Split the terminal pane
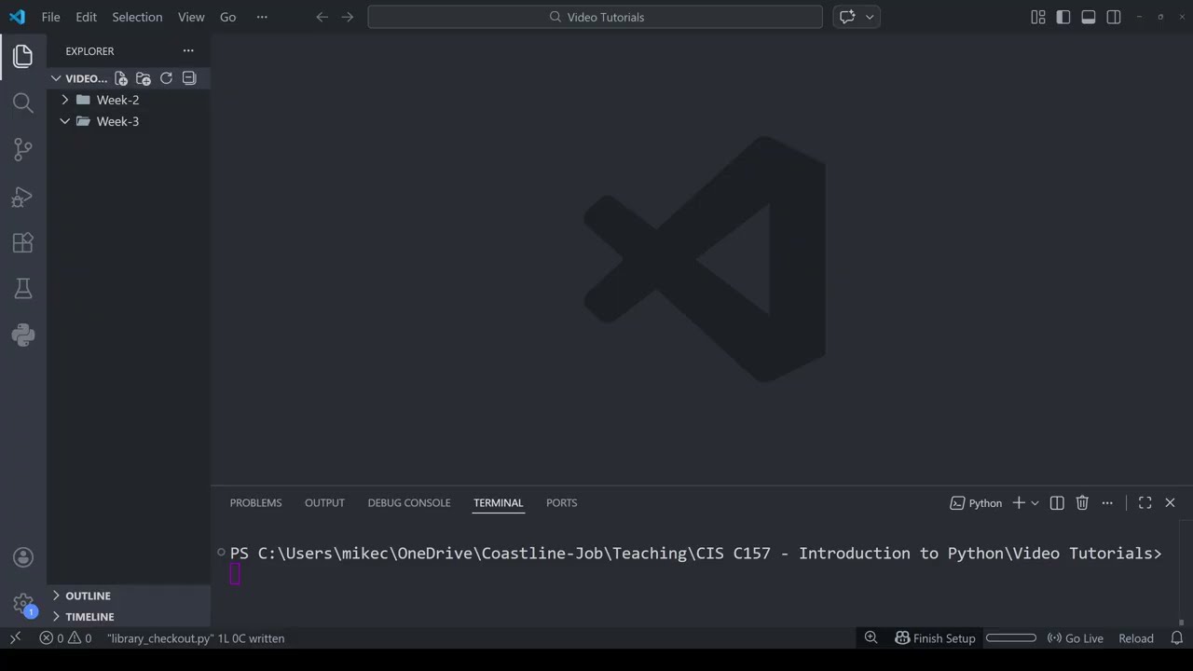The height and width of the screenshot is (671, 1193). pos(1057,503)
